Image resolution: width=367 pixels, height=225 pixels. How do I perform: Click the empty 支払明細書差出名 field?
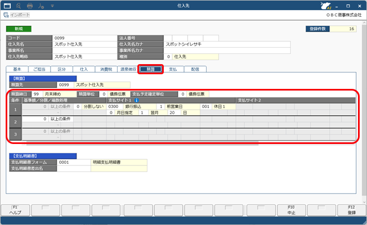pyautogui.click(x=74, y=168)
